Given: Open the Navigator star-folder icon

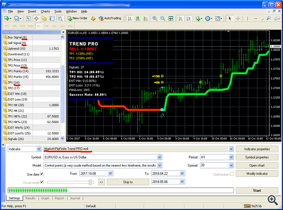Looking at the screenshot, I should click(x=44, y=18).
